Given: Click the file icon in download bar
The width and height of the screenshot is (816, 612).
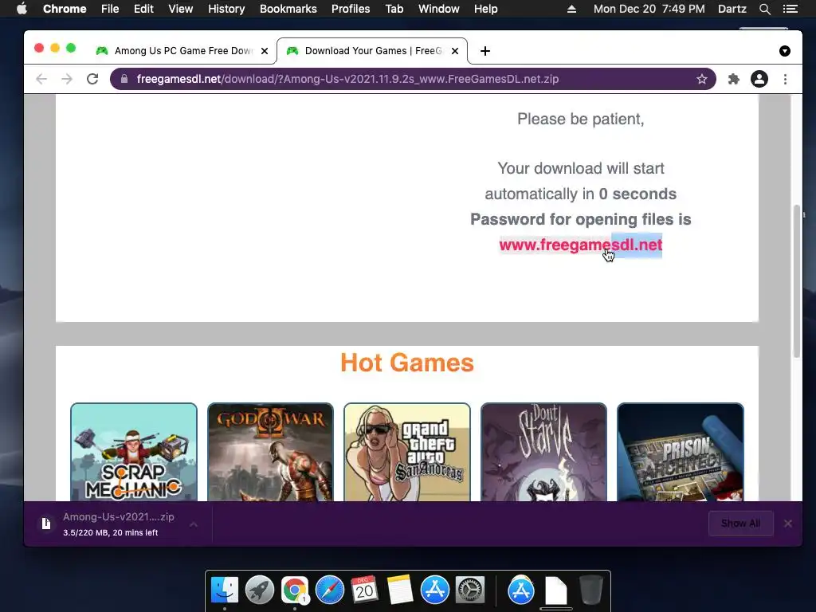Looking at the screenshot, I should [x=46, y=524].
